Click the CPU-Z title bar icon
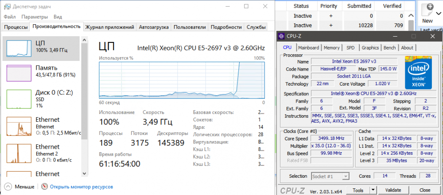Viewport: 443px width, 195px height. click(281, 36)
